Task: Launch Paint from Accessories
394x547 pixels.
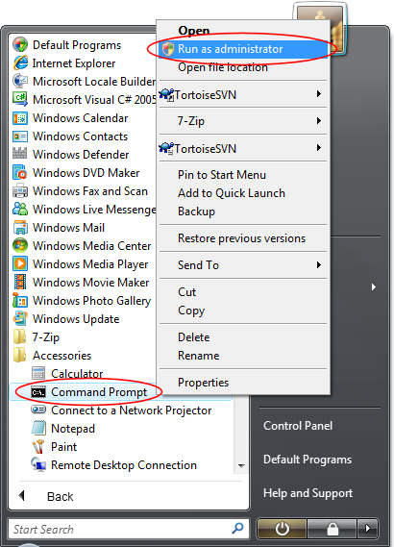Action: [x=54, y=447]
